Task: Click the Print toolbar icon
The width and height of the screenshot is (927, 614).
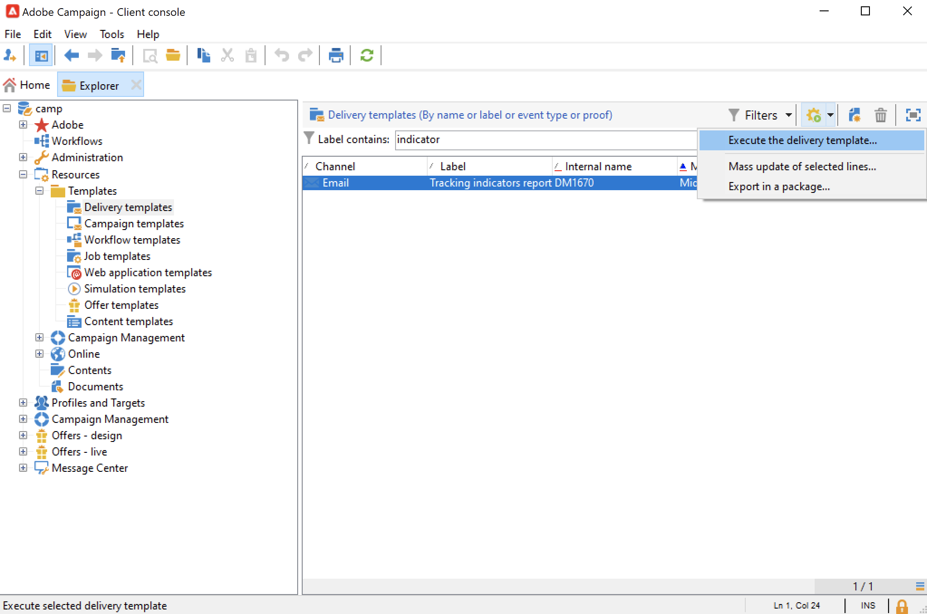Action: click(336, 56)
